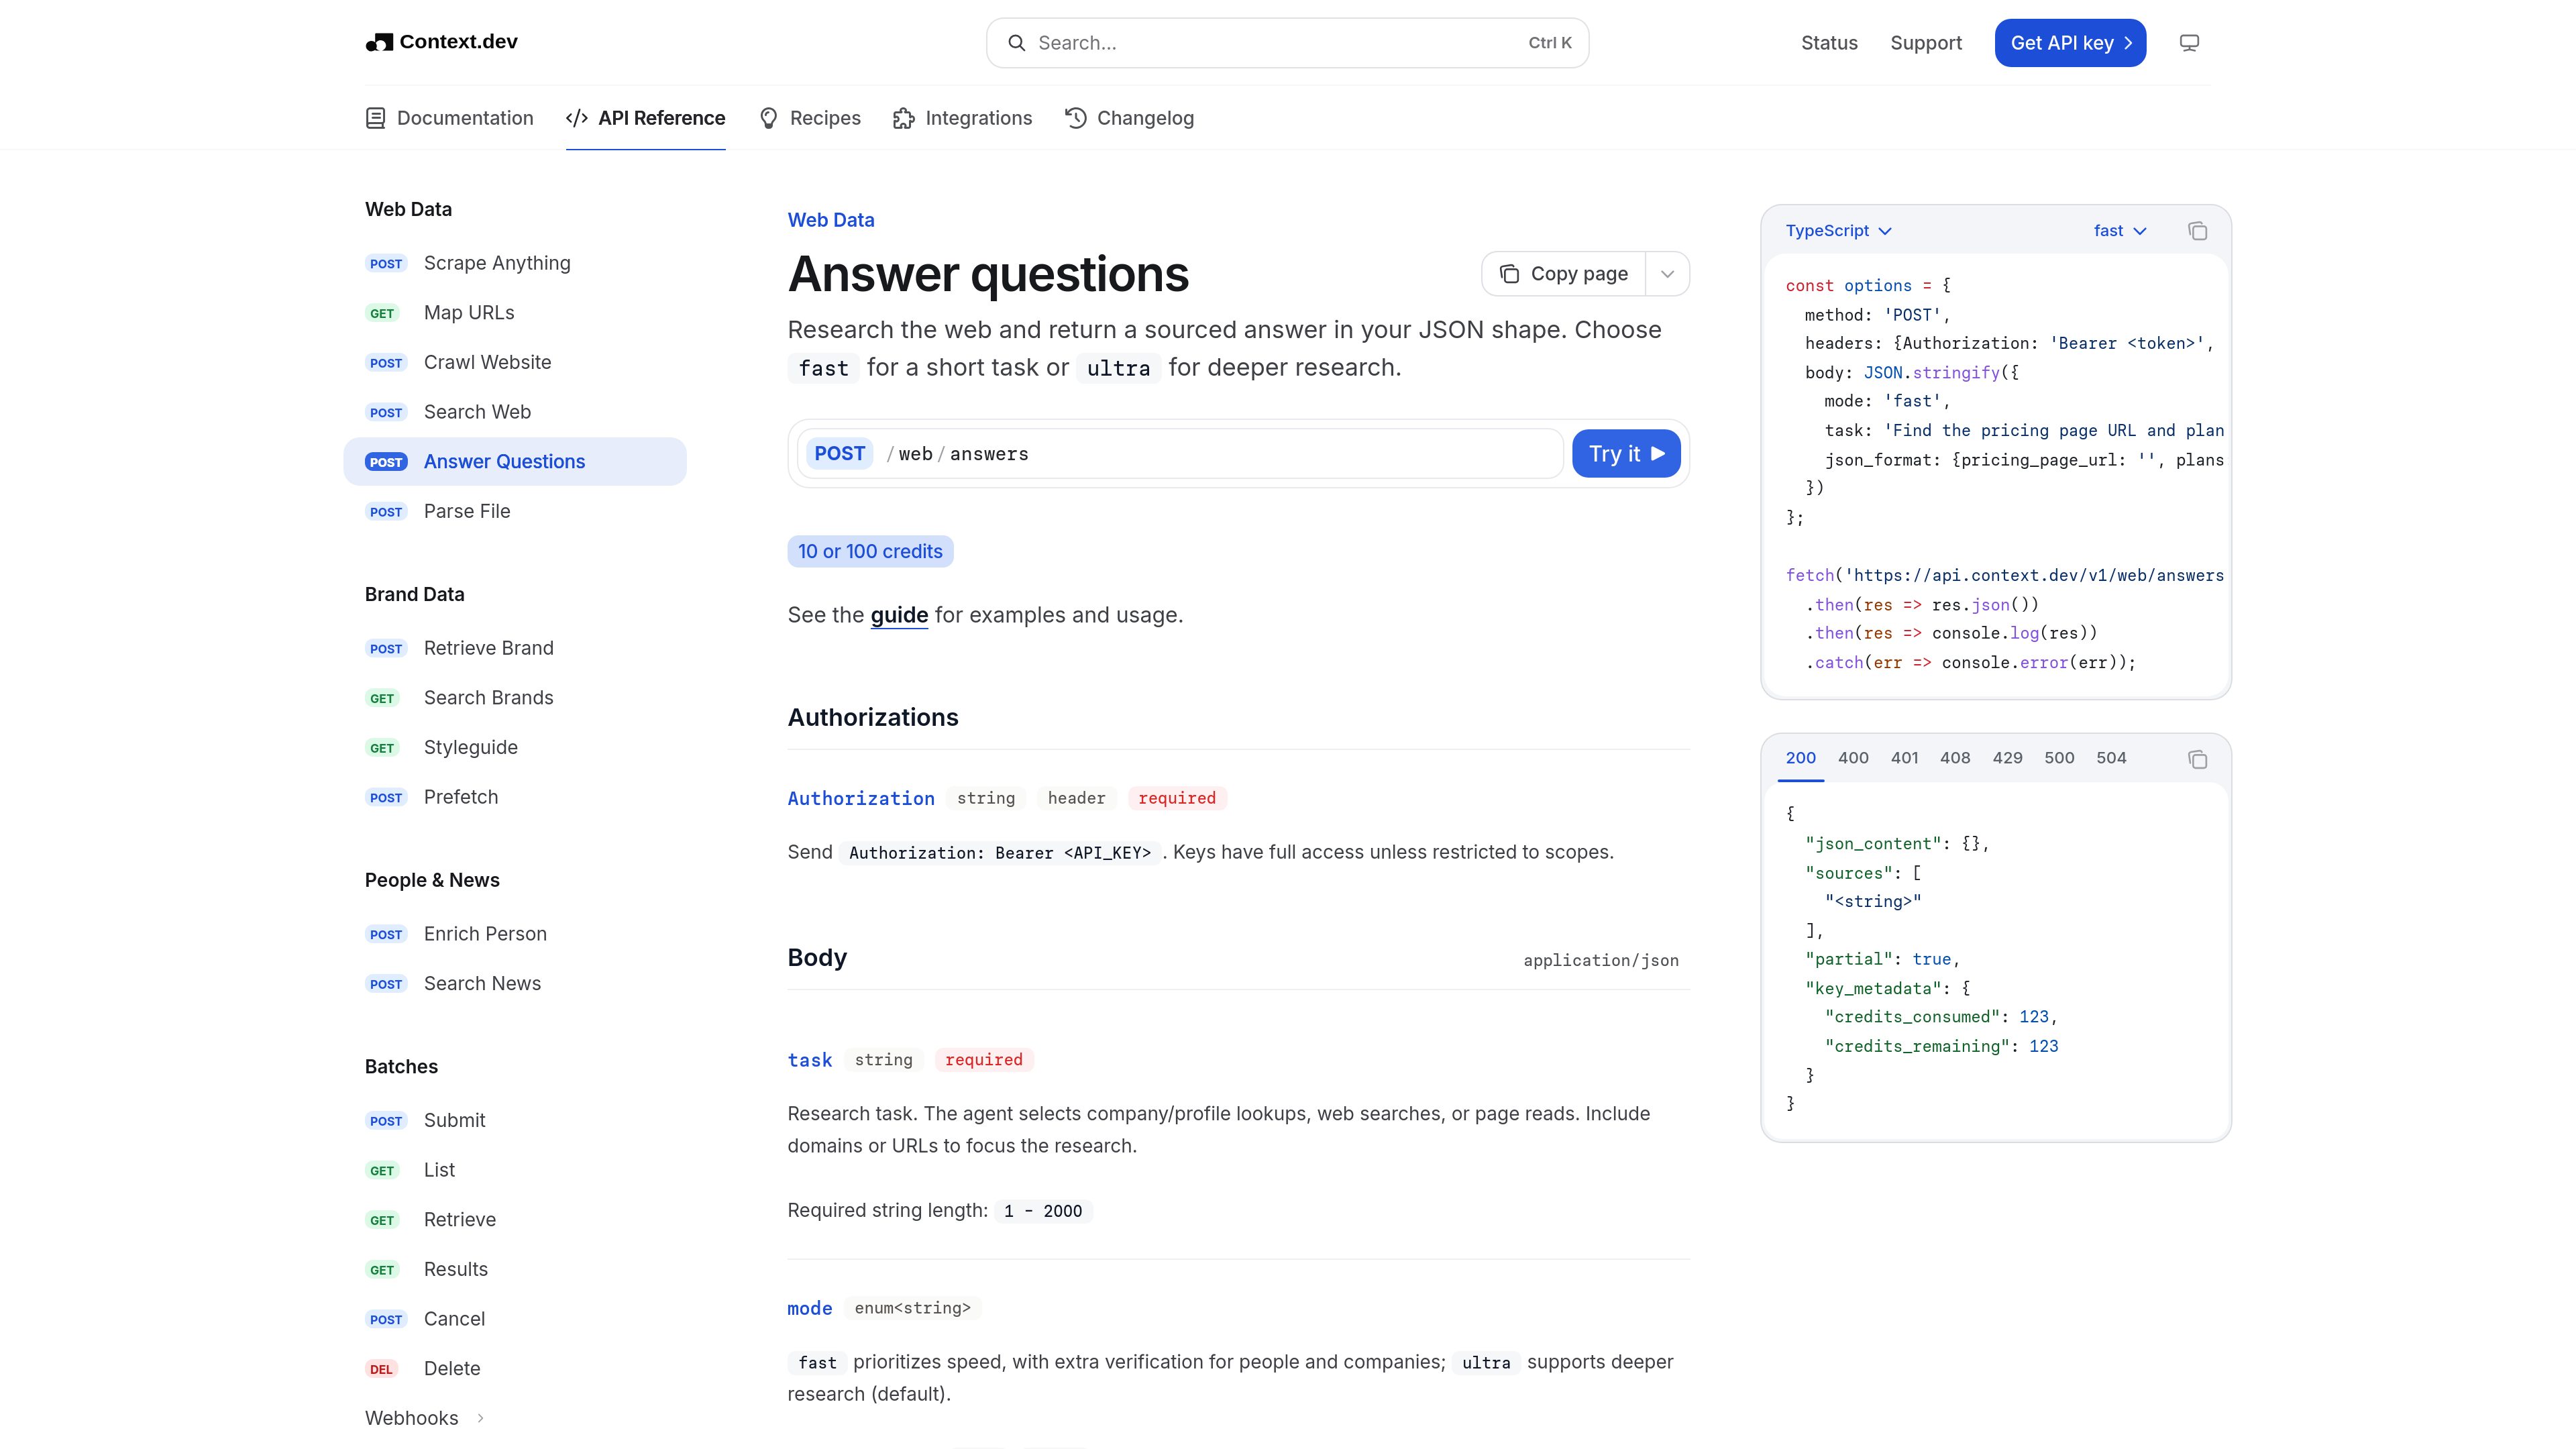
Task: Click the copy icon in Copy page
Action: click(x=1509, y=274)
